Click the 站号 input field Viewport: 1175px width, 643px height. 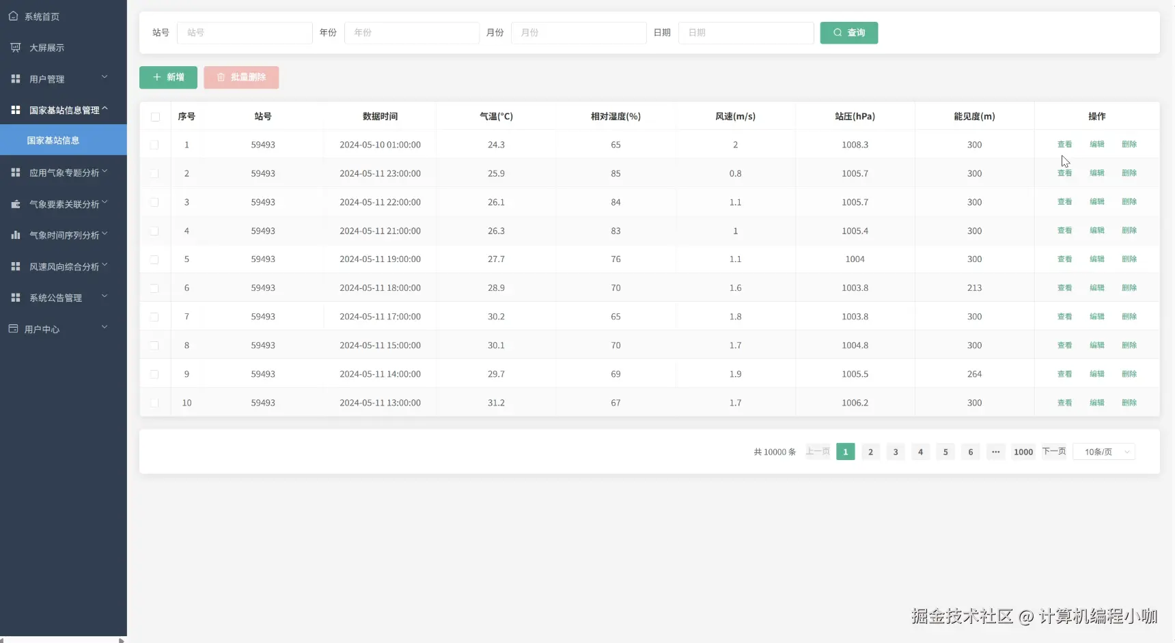[245, 33]
